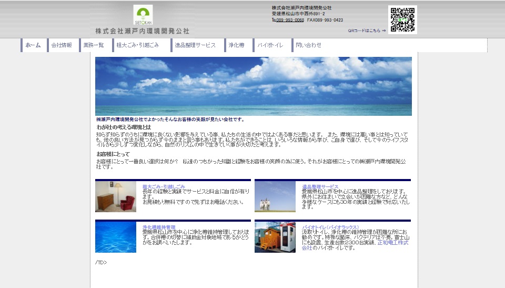Open the バイオトイレ menu item
This screenshot has width=505, height=288.
(x=270, y=45)
